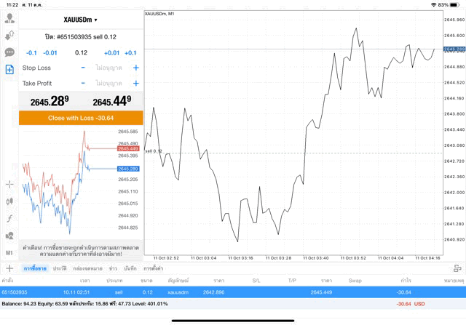Screen dimensions: 466x325
Task: Open the indicators function icon
Action: [x=9, y=218]
